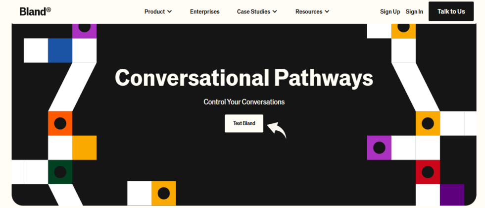
Task: Go to Enterprises page
Action: pos(205,12)
